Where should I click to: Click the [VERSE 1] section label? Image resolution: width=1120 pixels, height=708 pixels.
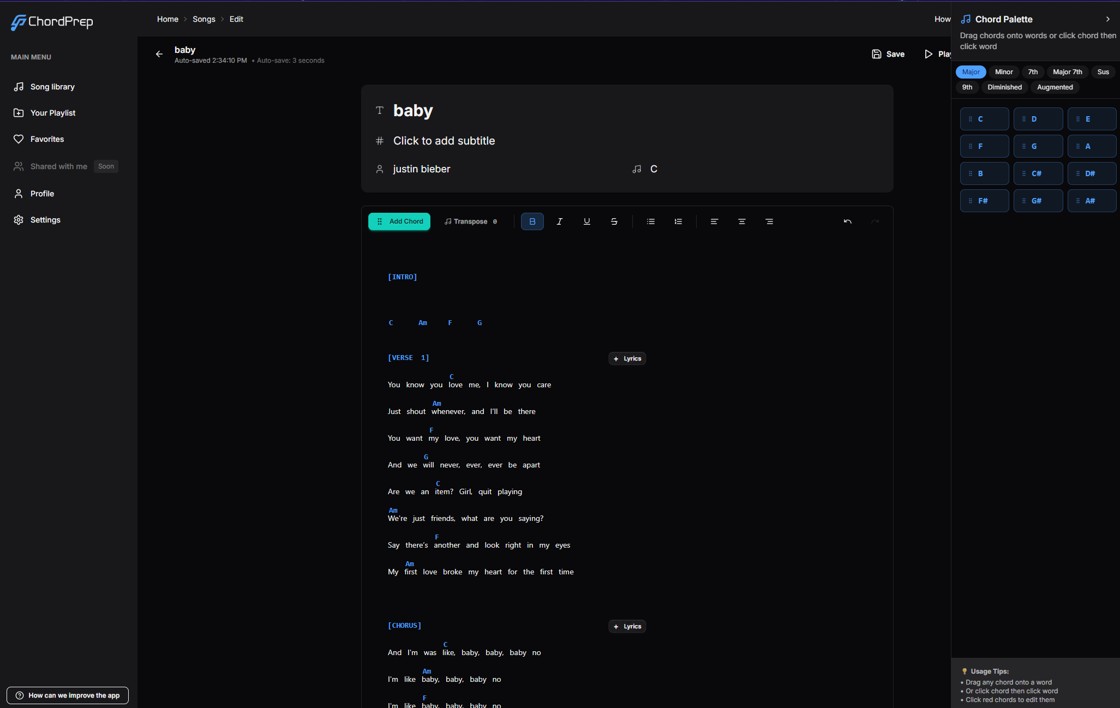pos(409,358)
